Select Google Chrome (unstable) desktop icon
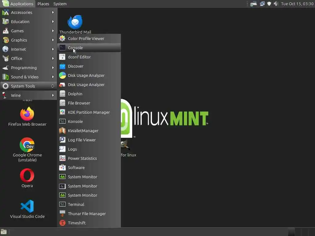The height and width of the screenshot is (236, 315). click(27, 150)
